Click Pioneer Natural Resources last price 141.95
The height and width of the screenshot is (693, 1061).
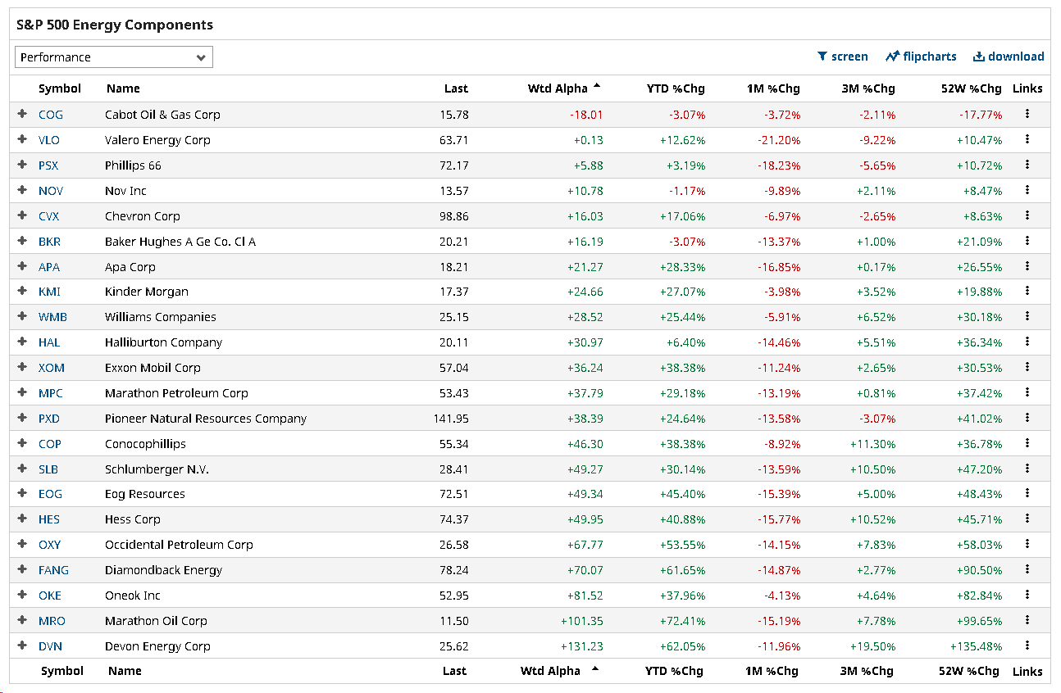451,419
